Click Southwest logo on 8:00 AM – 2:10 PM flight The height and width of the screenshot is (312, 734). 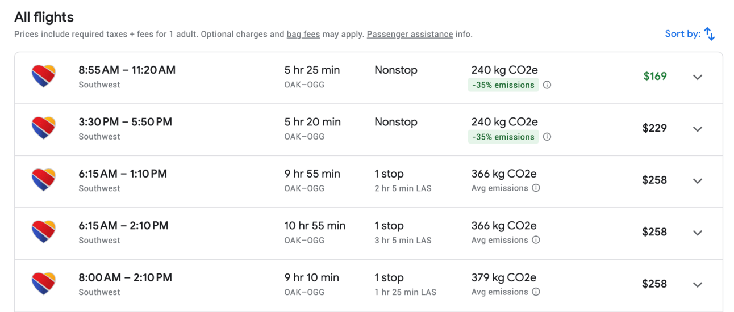click(44, 284)
